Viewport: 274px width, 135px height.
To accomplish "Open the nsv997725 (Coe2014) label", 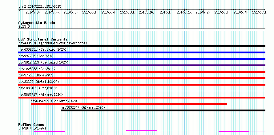I will coord(36,56).
